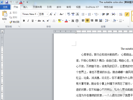Viewport: 133px width, 100px height.
Task: Open the 剪贴板 dialog launcher
Action: click(19, 26)
